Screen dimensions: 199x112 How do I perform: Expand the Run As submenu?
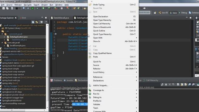[113, 94]
